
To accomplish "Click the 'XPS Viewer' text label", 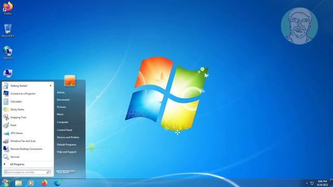I will [x=17, y=133].
